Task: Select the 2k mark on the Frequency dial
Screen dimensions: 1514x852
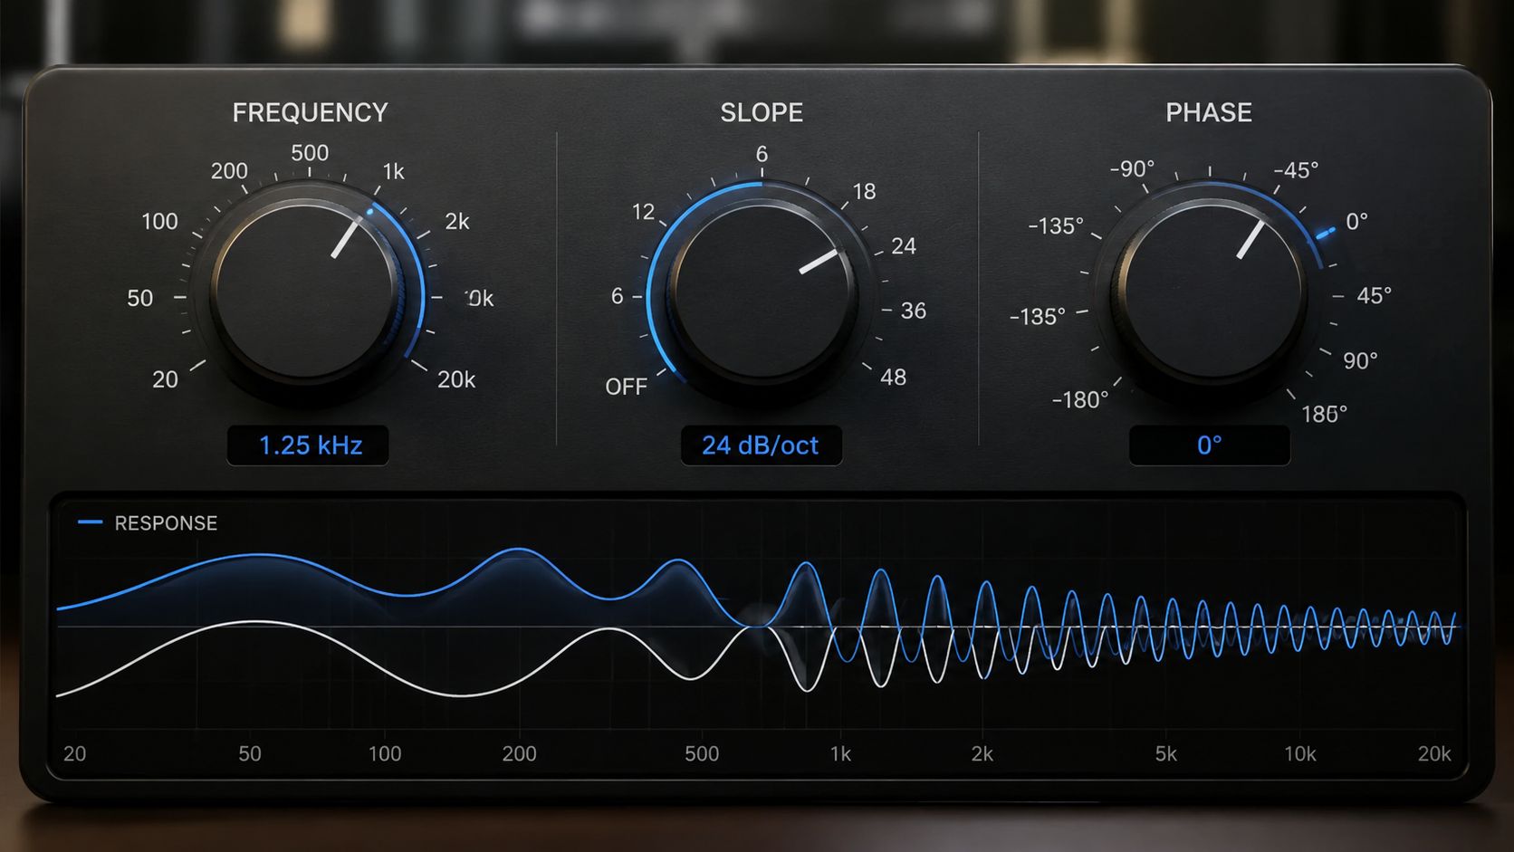Action: [457, 221]
